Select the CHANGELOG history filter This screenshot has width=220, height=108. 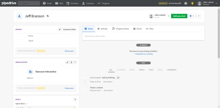pos(172,70)
